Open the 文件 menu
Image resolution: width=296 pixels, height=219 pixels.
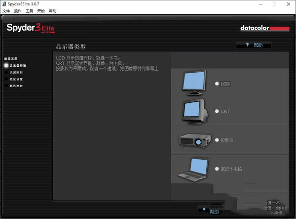click(x=6, y=11)
